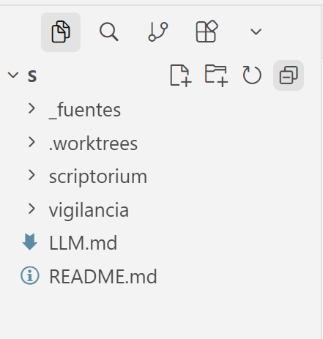Expand the .worktrees folder arrow
This screenshot has width=323, height=339.
click(x=31, y=142)
